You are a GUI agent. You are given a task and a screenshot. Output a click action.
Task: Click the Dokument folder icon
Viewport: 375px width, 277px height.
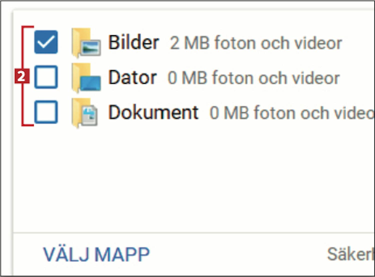[85, 112]
